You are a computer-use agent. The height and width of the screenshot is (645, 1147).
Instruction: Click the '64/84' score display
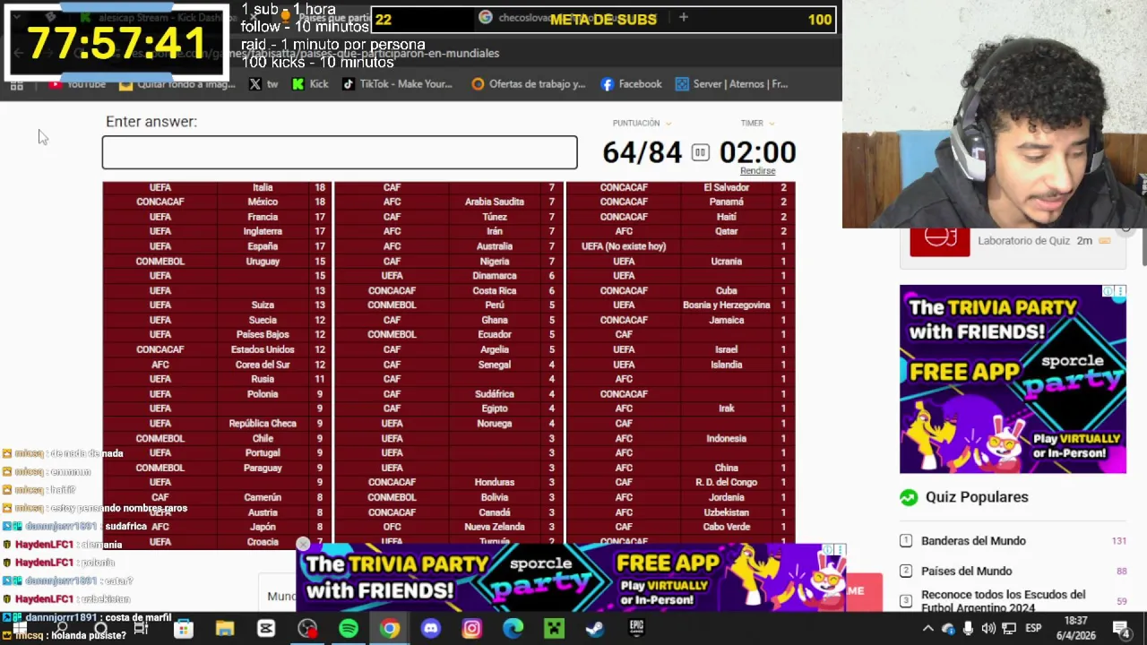(x=642, y=152)
